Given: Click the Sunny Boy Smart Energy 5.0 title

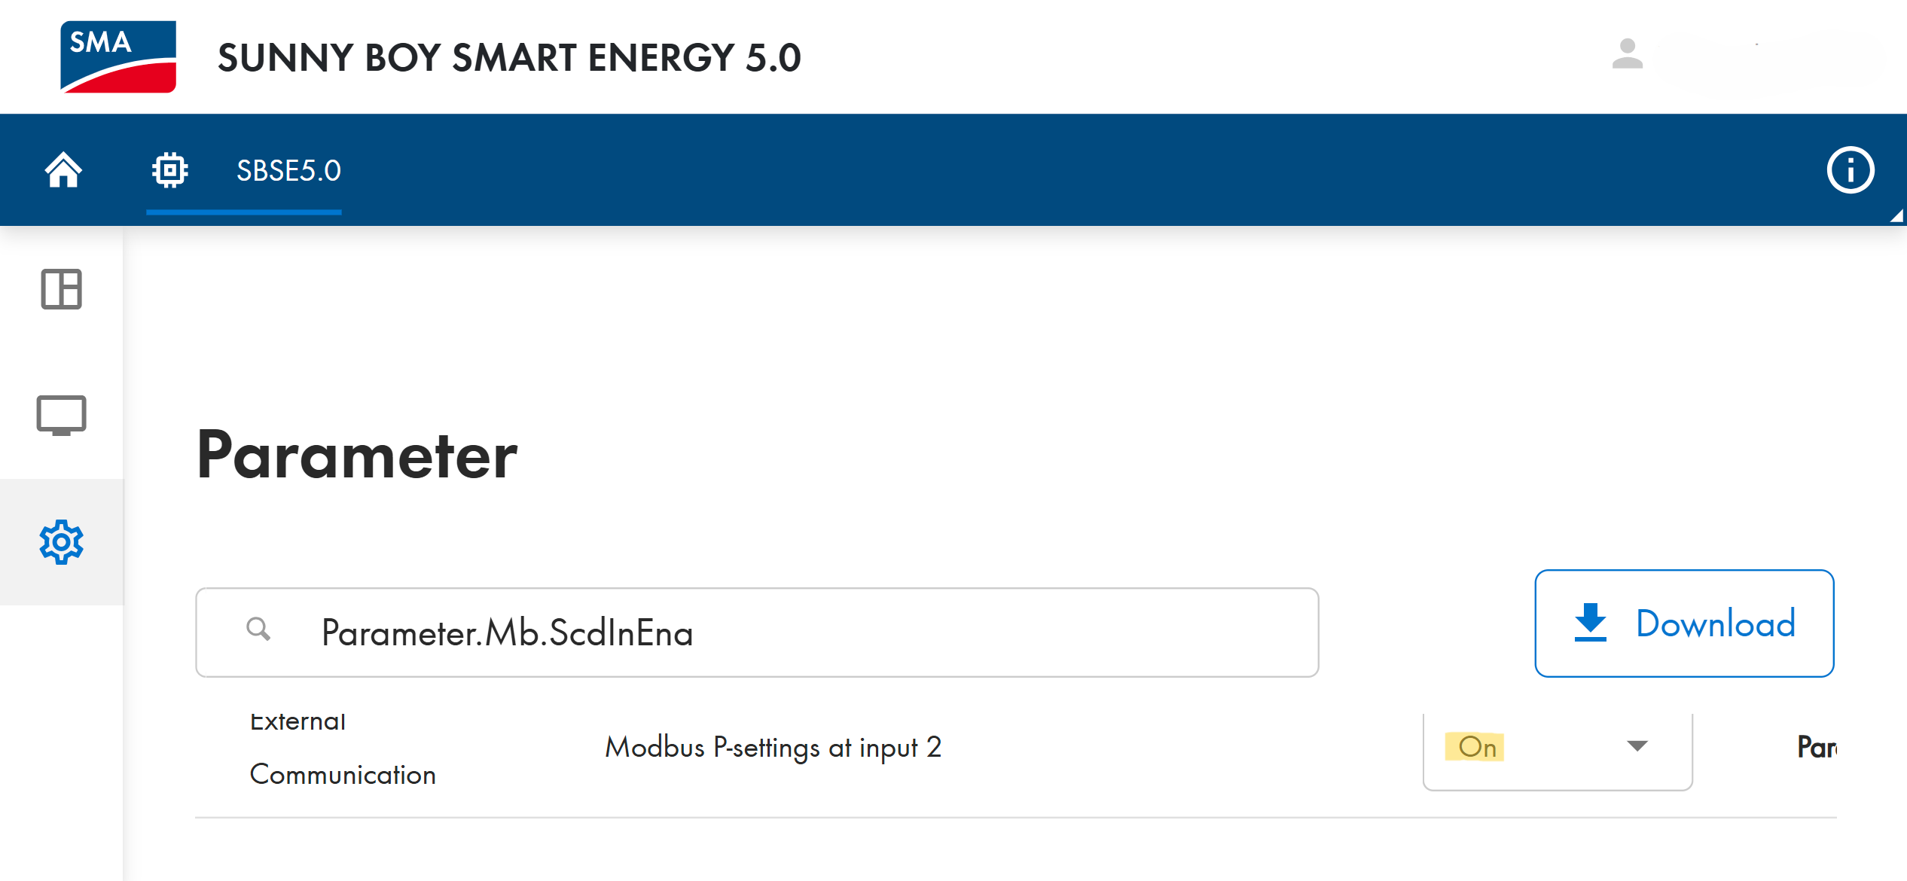Looking at the screenshot, I should click(509, 58).
